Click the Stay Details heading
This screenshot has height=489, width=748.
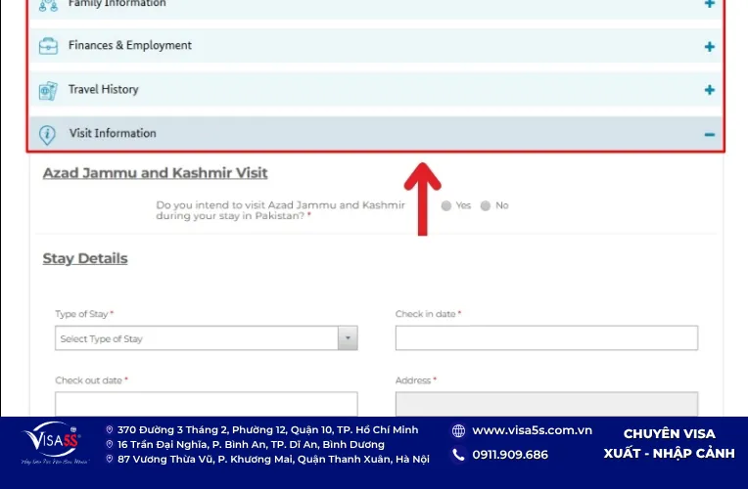(85, 259)
